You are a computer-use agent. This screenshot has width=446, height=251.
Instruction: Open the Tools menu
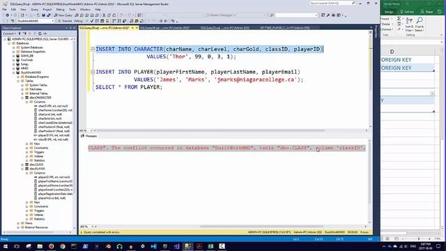pyautogui.click(x=72, y=9)
